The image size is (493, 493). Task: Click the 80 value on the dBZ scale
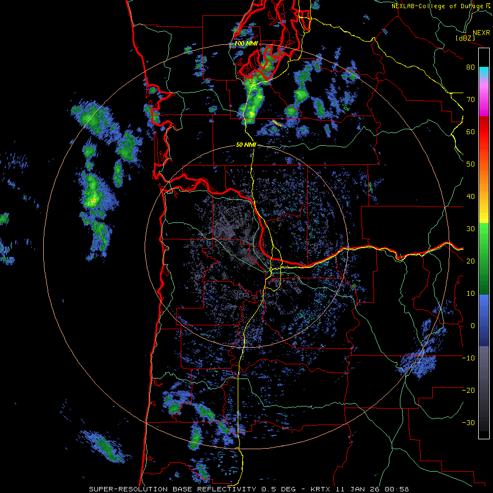471,67
